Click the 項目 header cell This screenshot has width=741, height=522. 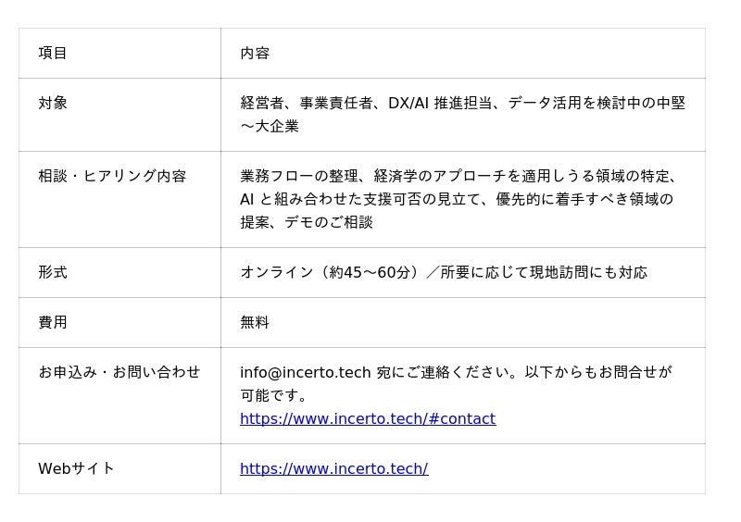click(x=53, y=54)
